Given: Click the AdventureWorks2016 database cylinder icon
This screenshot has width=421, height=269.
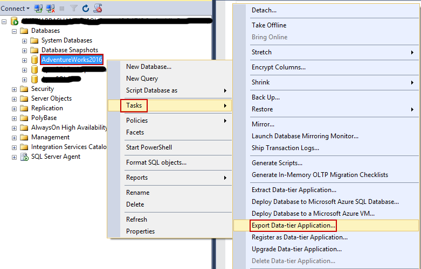Looking at the screenshot, I should coord(34,60).
